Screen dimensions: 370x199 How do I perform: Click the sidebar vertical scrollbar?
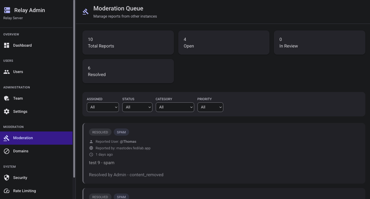[x=74, y=88]
